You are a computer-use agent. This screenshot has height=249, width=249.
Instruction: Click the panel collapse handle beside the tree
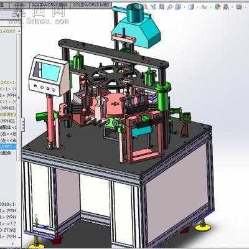coord(23,125)
